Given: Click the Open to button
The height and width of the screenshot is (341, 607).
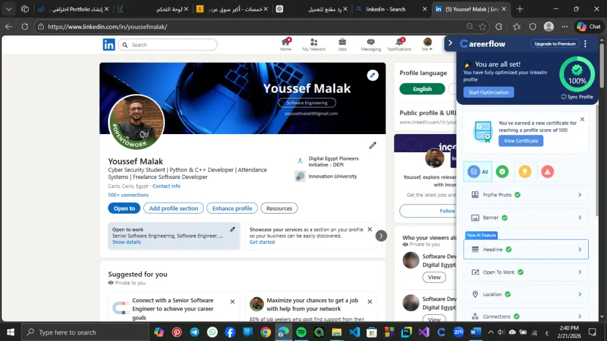Looking at the screenshot, I should click(x=124, y=208).
